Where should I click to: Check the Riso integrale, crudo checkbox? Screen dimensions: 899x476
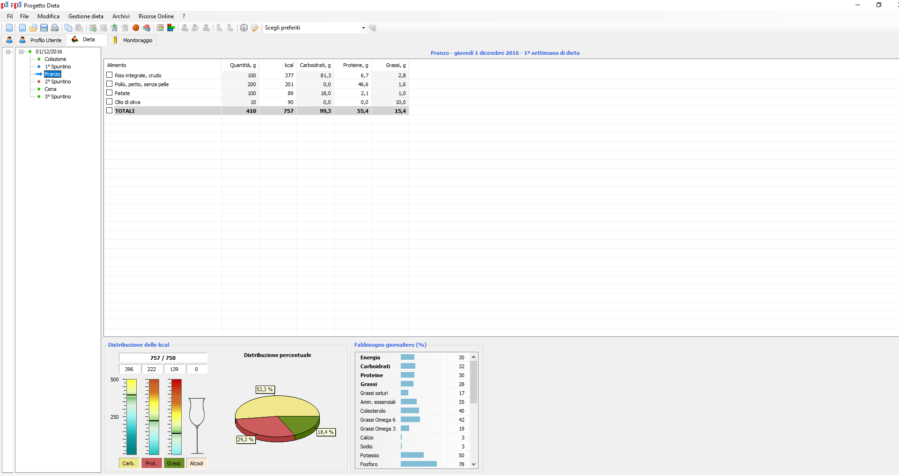coord(110,75)
